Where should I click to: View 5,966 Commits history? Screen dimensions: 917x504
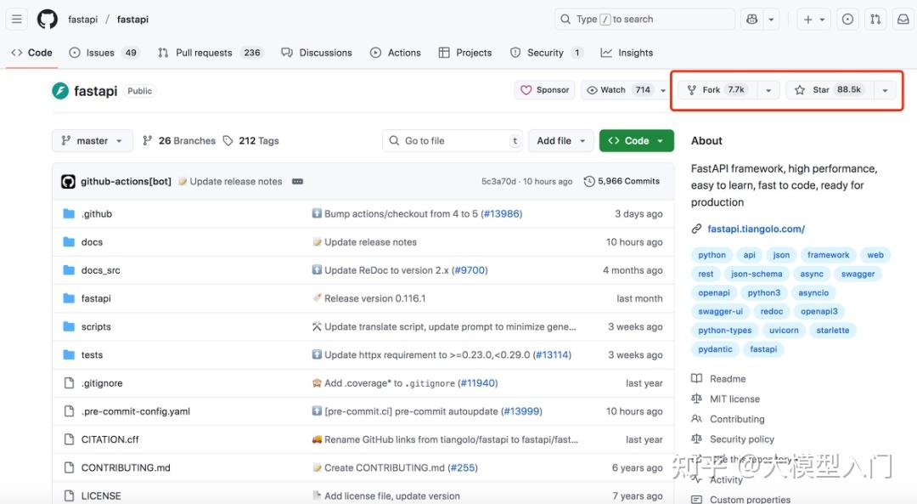622,182
